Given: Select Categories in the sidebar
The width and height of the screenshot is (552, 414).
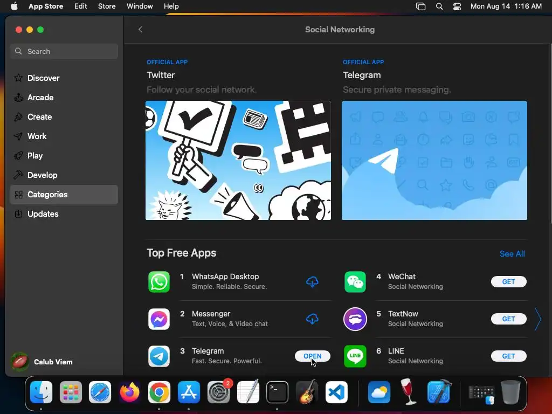Looking at the screenshot, I should click(64, 194).
